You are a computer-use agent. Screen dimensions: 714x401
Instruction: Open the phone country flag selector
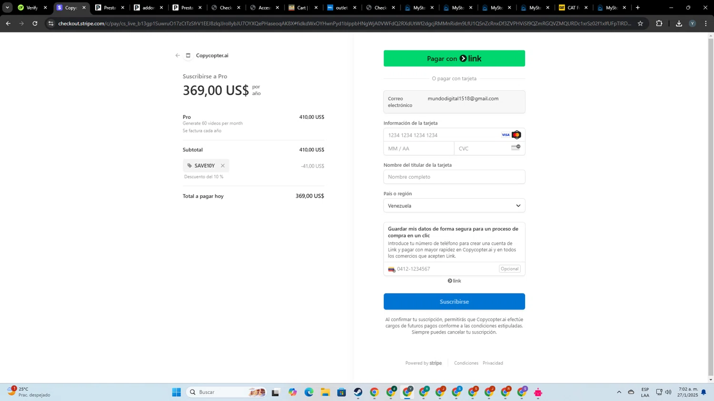coord(391,269)
